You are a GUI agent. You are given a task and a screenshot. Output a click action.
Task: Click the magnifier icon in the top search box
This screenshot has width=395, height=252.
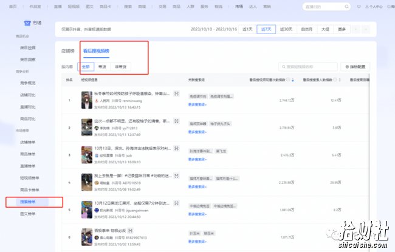coord(346,7)
